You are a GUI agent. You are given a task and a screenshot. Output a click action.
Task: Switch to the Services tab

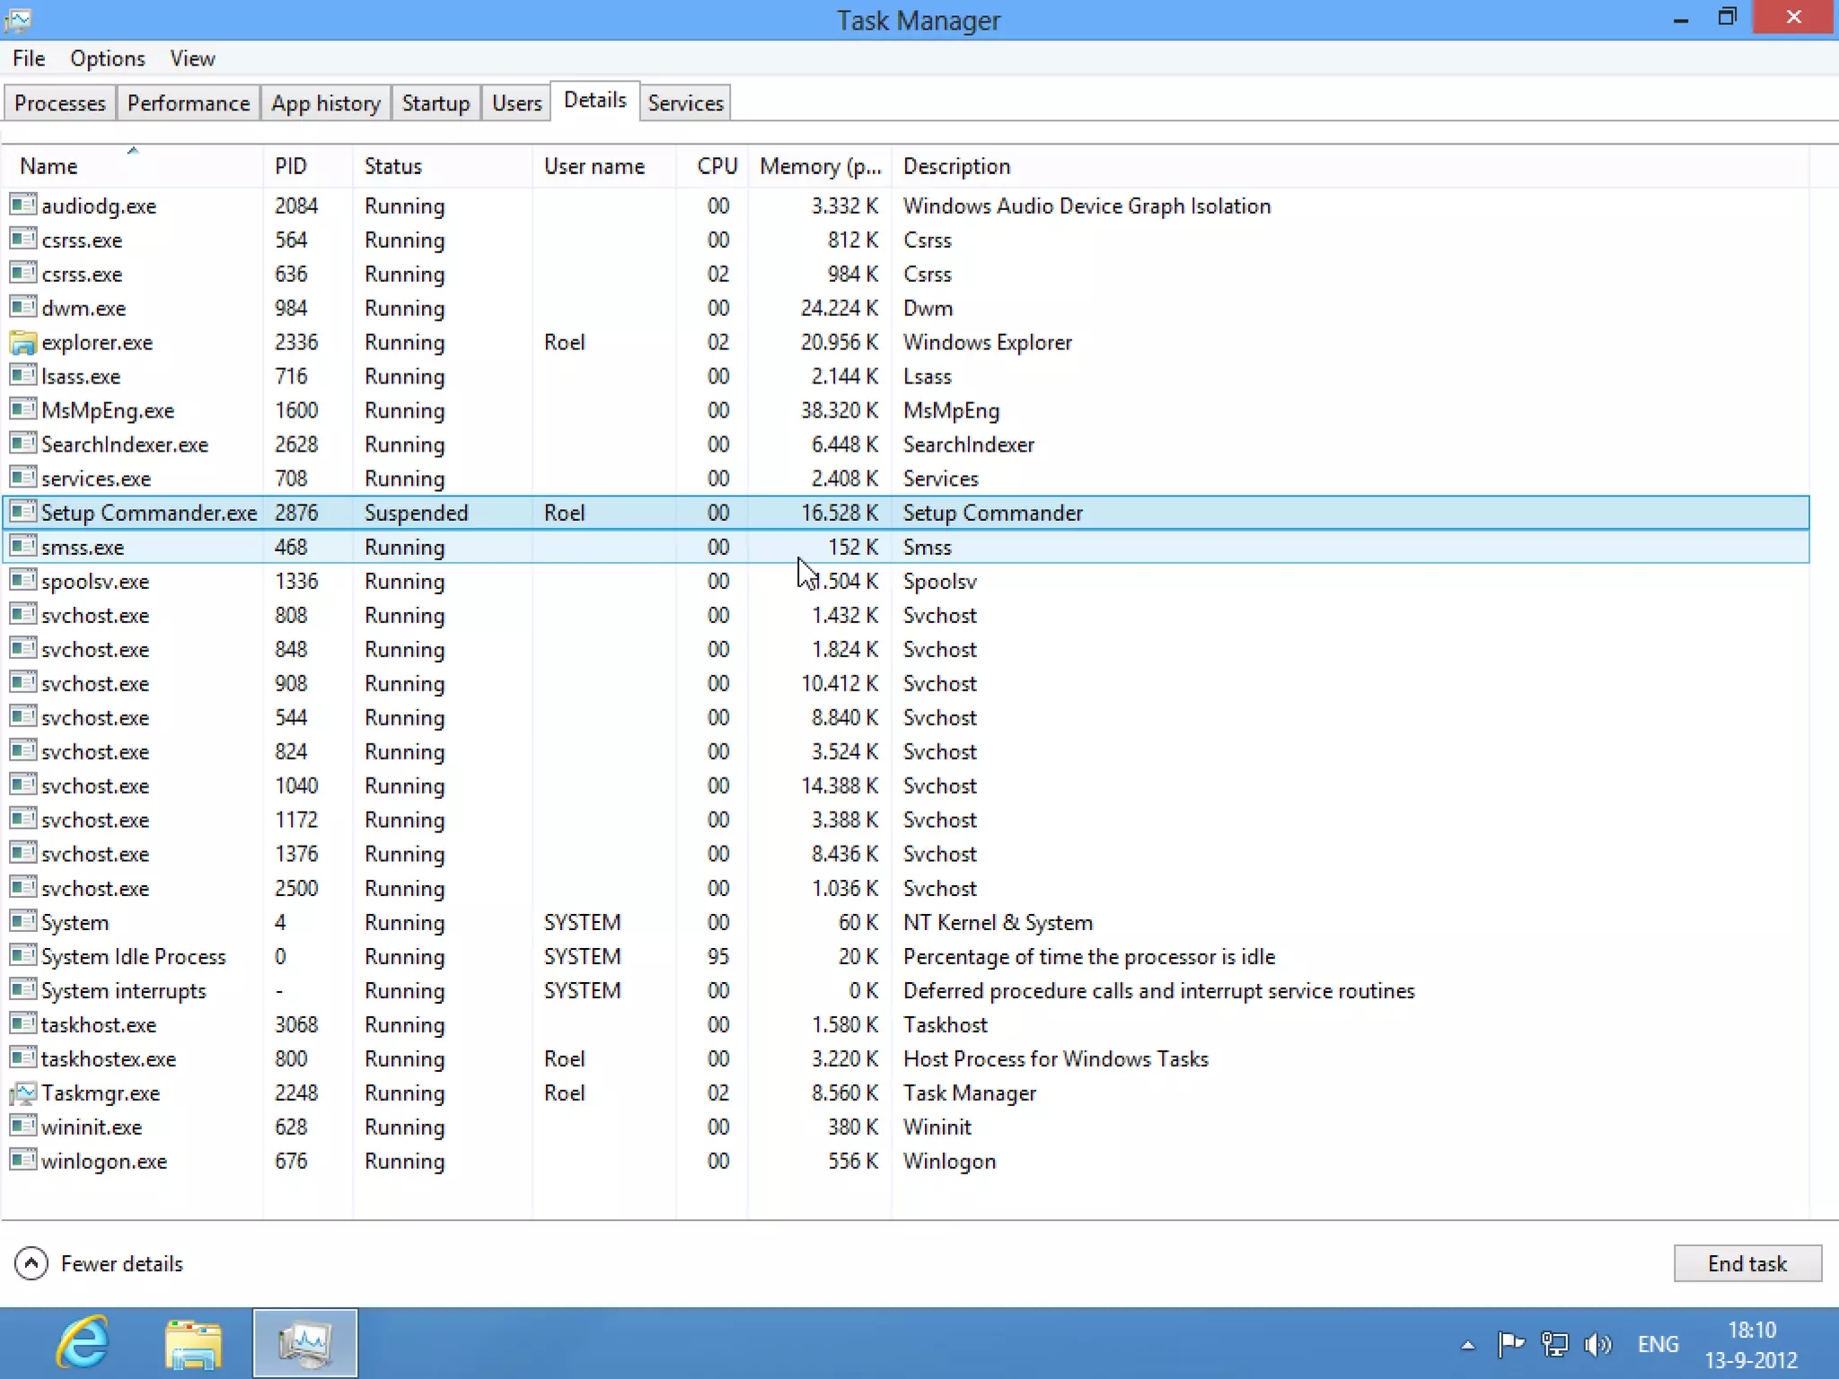(x=686, y=103)
